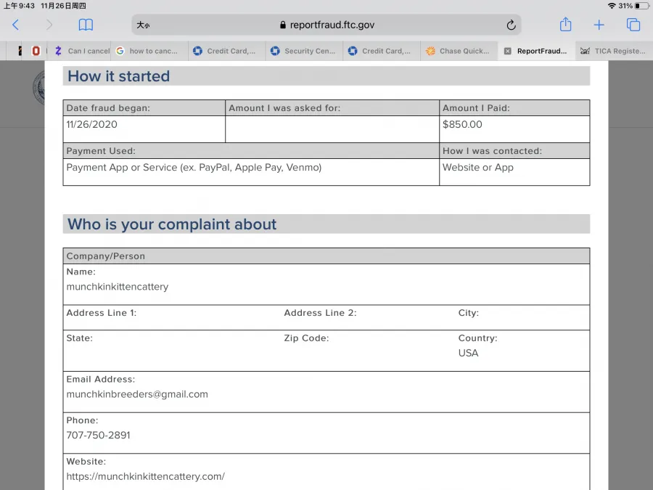Click the "Amount I Paid:" header
Viewport: 653px width, 490px height.
pyautogui.click(x=476, y=108)
